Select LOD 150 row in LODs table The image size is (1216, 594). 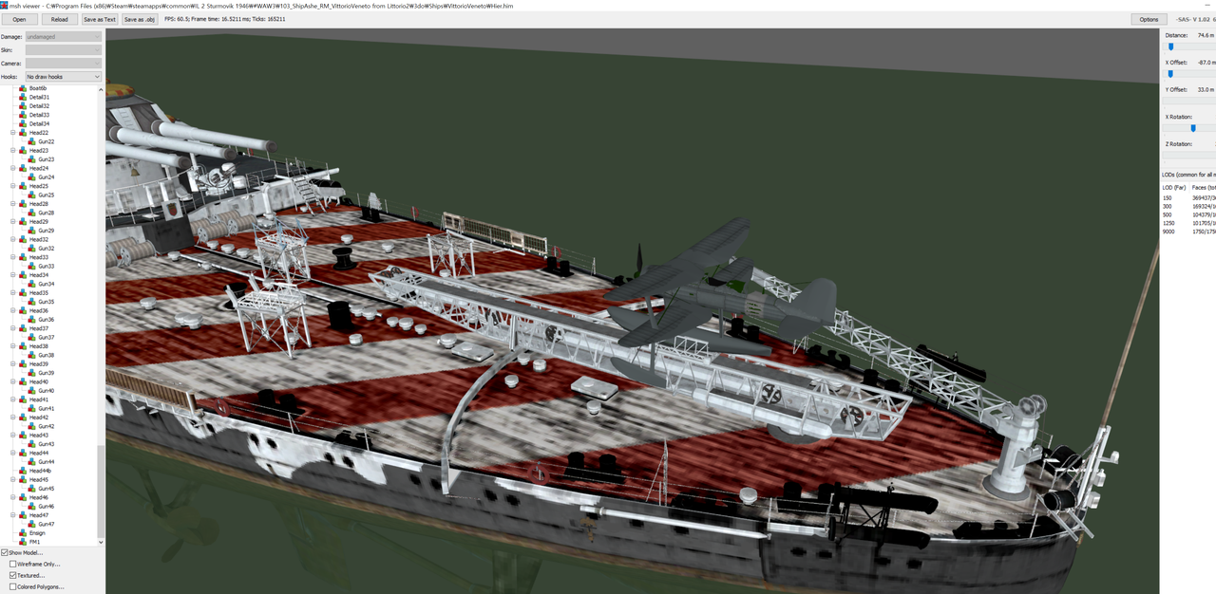1188,198
